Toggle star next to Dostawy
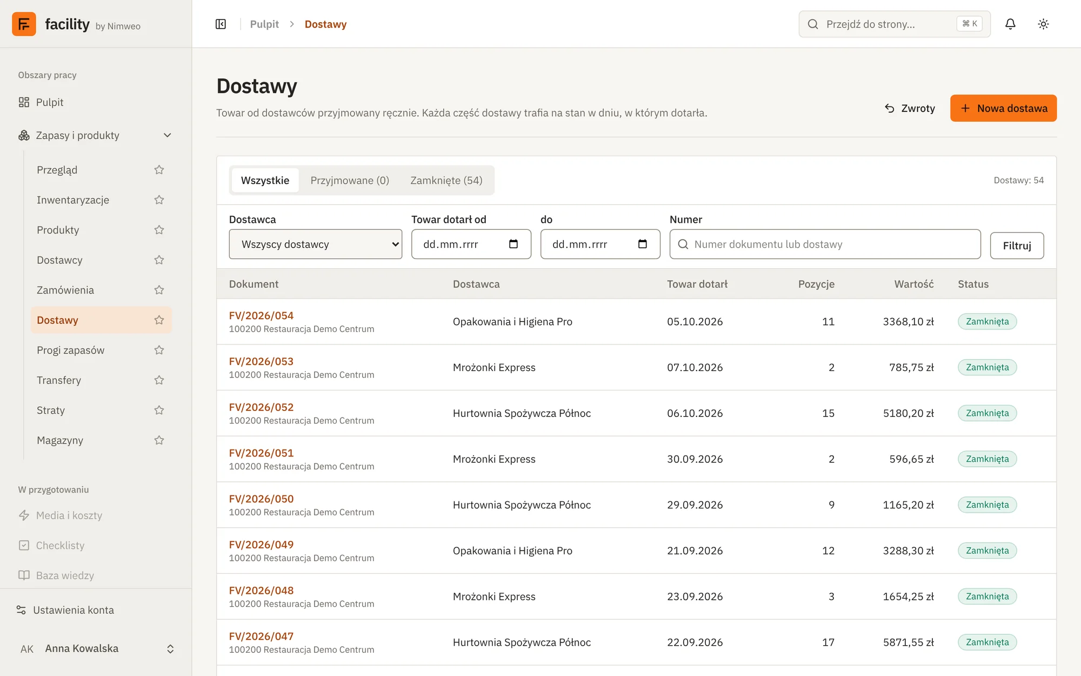This screenshot has height=676, width=1081. [x=159, y=320]
